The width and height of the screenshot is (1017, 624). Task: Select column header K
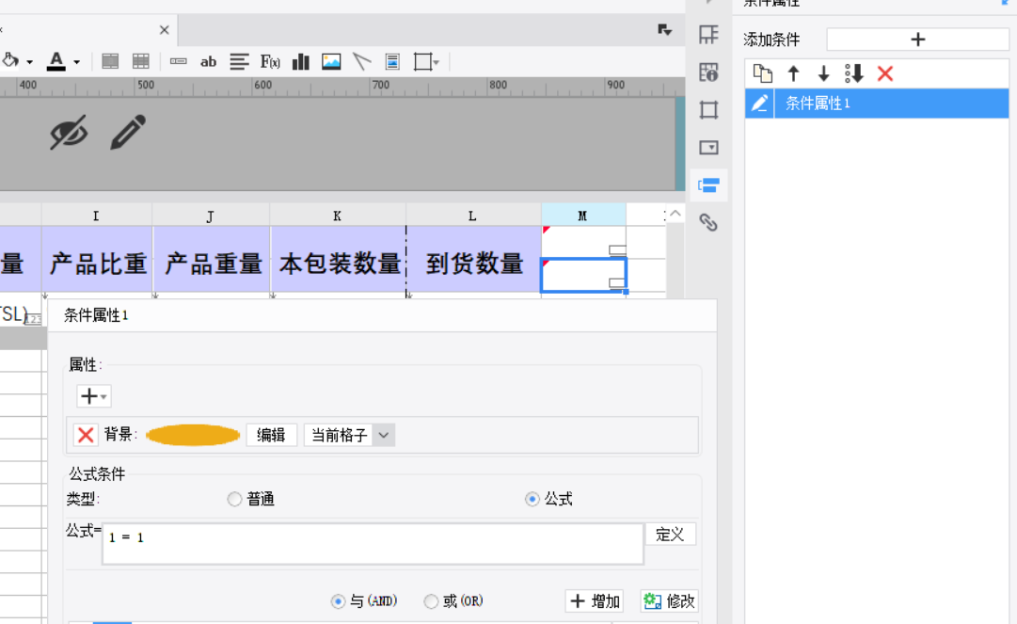click(x=338, y=216)
